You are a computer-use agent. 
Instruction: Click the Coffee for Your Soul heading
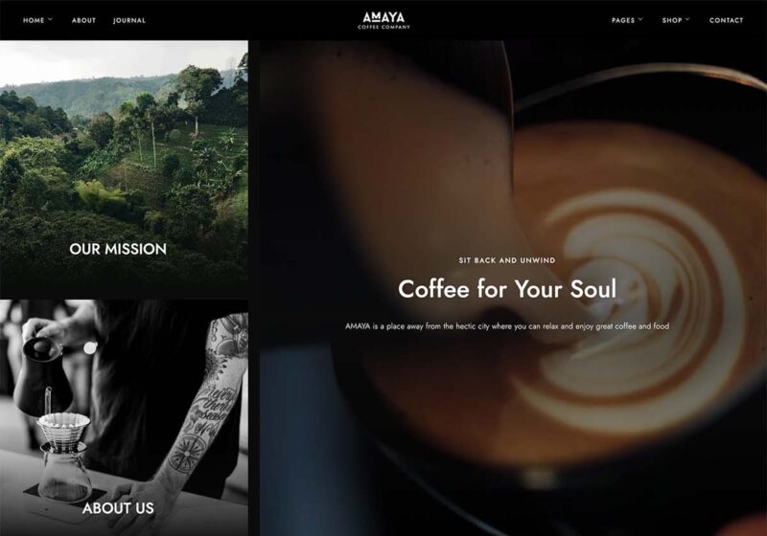point(507,289)
